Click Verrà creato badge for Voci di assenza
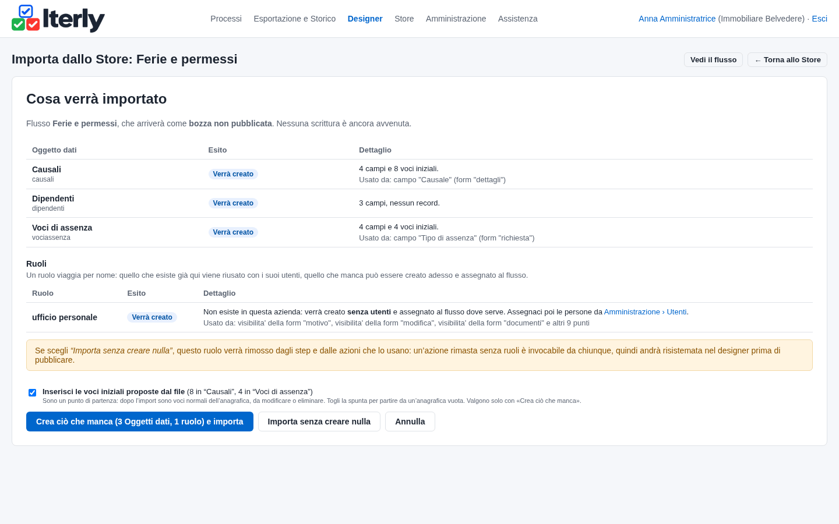Screen dimensions: 839x524 pyautogui.click(x=233, y=232)
